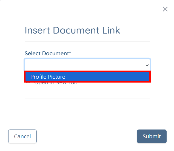Open the Select Document combo box

[x=87, y=65]
